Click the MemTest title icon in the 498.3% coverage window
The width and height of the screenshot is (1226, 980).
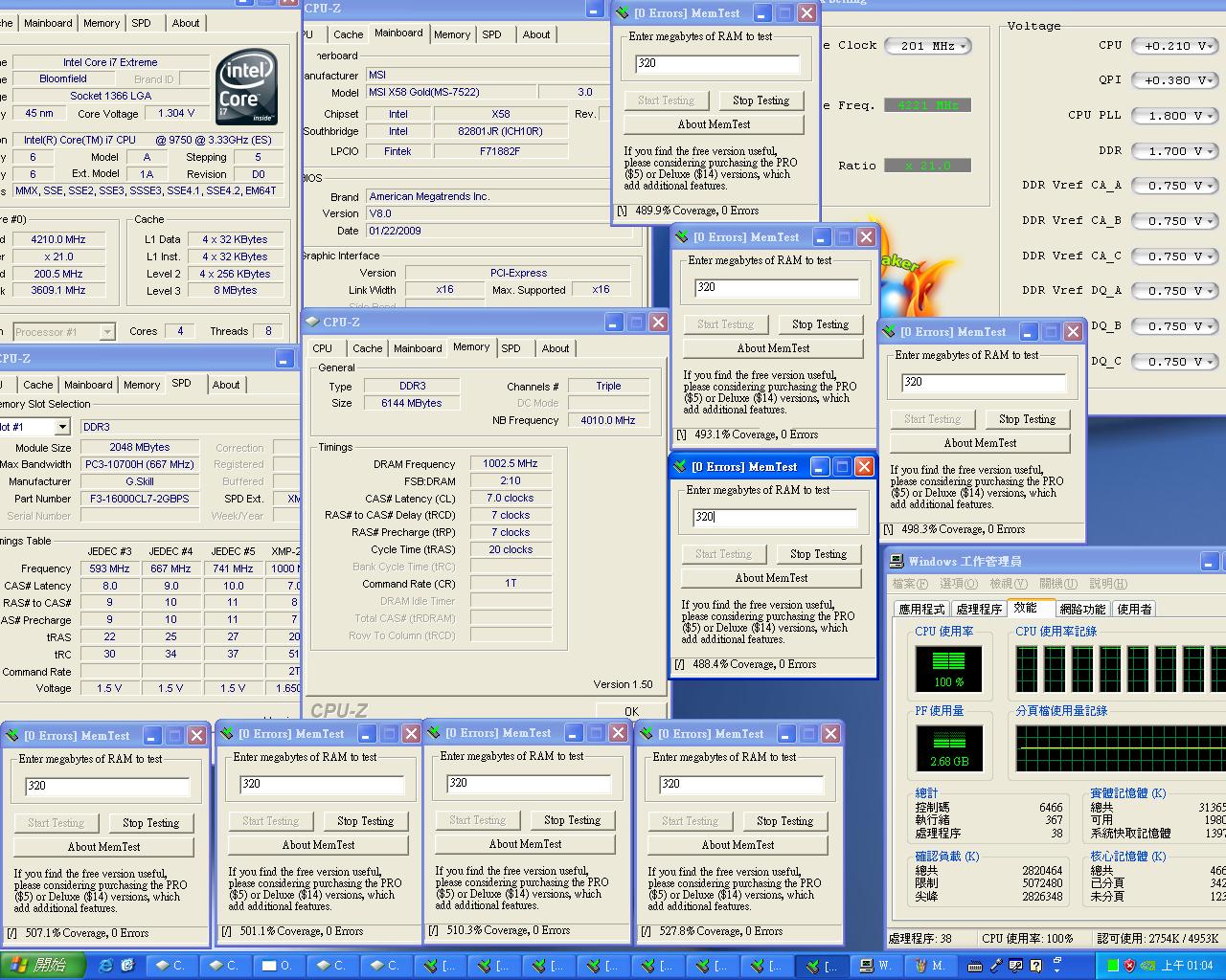889,332
